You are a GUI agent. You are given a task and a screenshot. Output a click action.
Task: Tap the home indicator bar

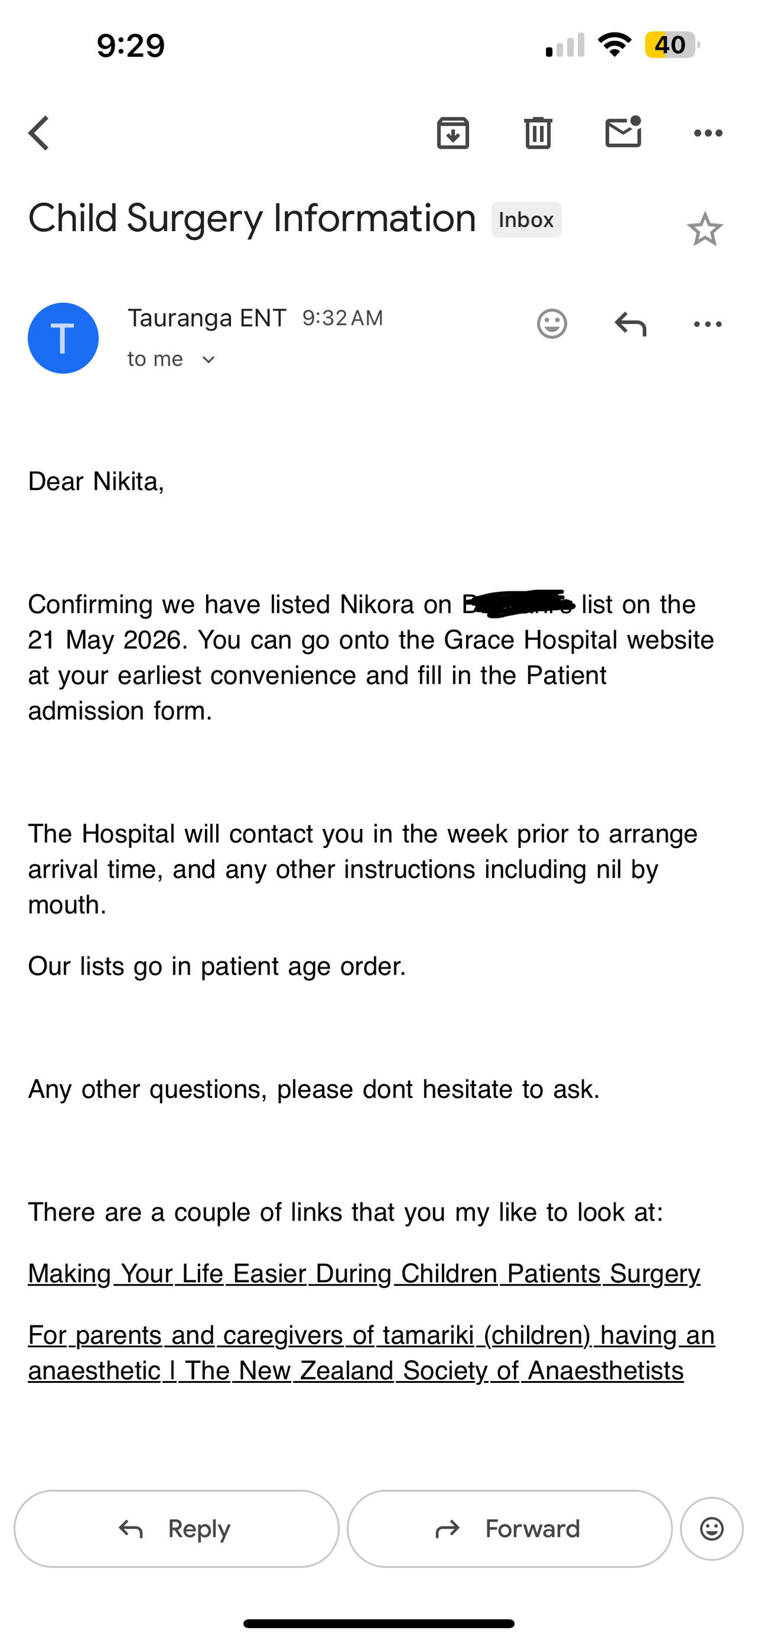tap(378, 1623)
